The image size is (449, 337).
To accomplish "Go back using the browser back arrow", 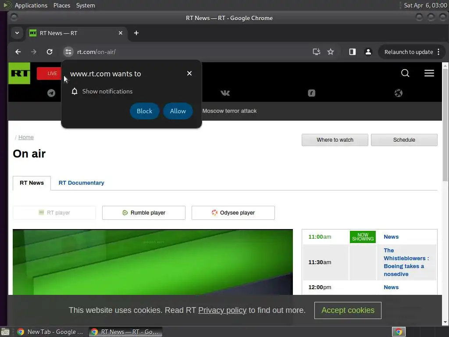I will tap(18, 52).
